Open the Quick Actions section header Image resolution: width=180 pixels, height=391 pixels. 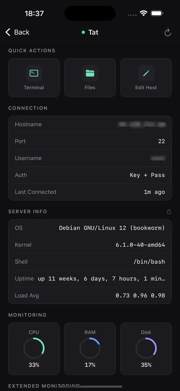[32, 51]
